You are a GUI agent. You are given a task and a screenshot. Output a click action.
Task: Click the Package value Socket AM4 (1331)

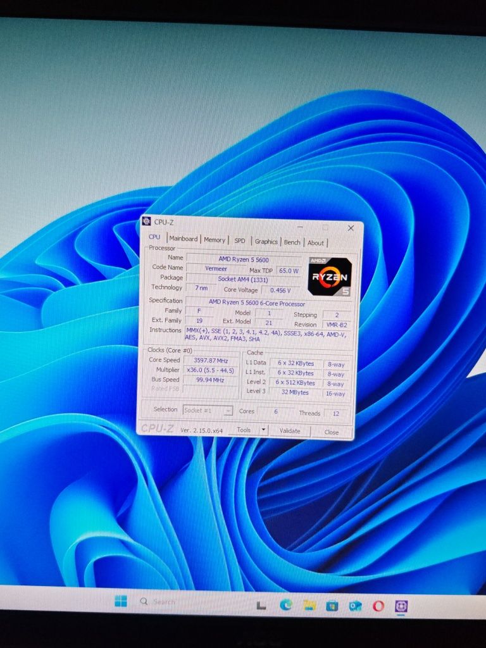243,279
